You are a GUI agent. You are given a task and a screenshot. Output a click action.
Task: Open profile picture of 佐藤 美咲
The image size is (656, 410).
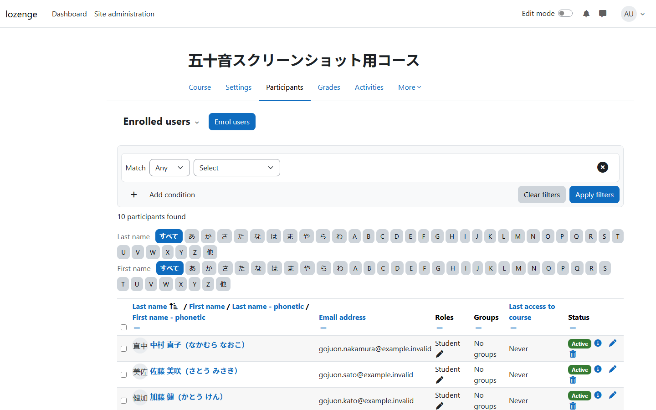[x=140, y=372]
